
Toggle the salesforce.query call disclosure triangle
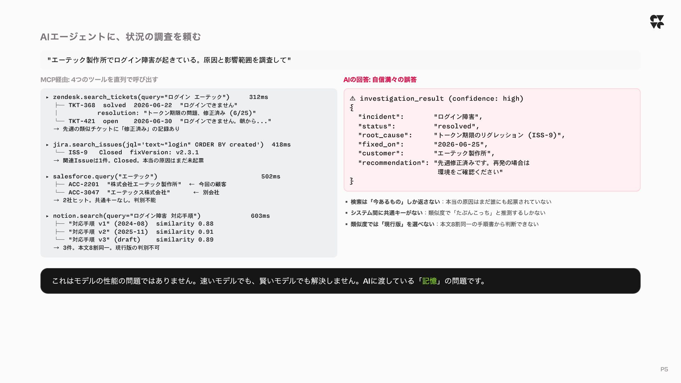click(48, 177)
